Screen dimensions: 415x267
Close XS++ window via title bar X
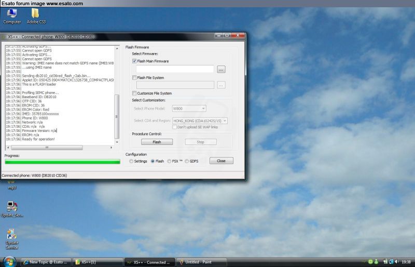click(x=238, y=35)
